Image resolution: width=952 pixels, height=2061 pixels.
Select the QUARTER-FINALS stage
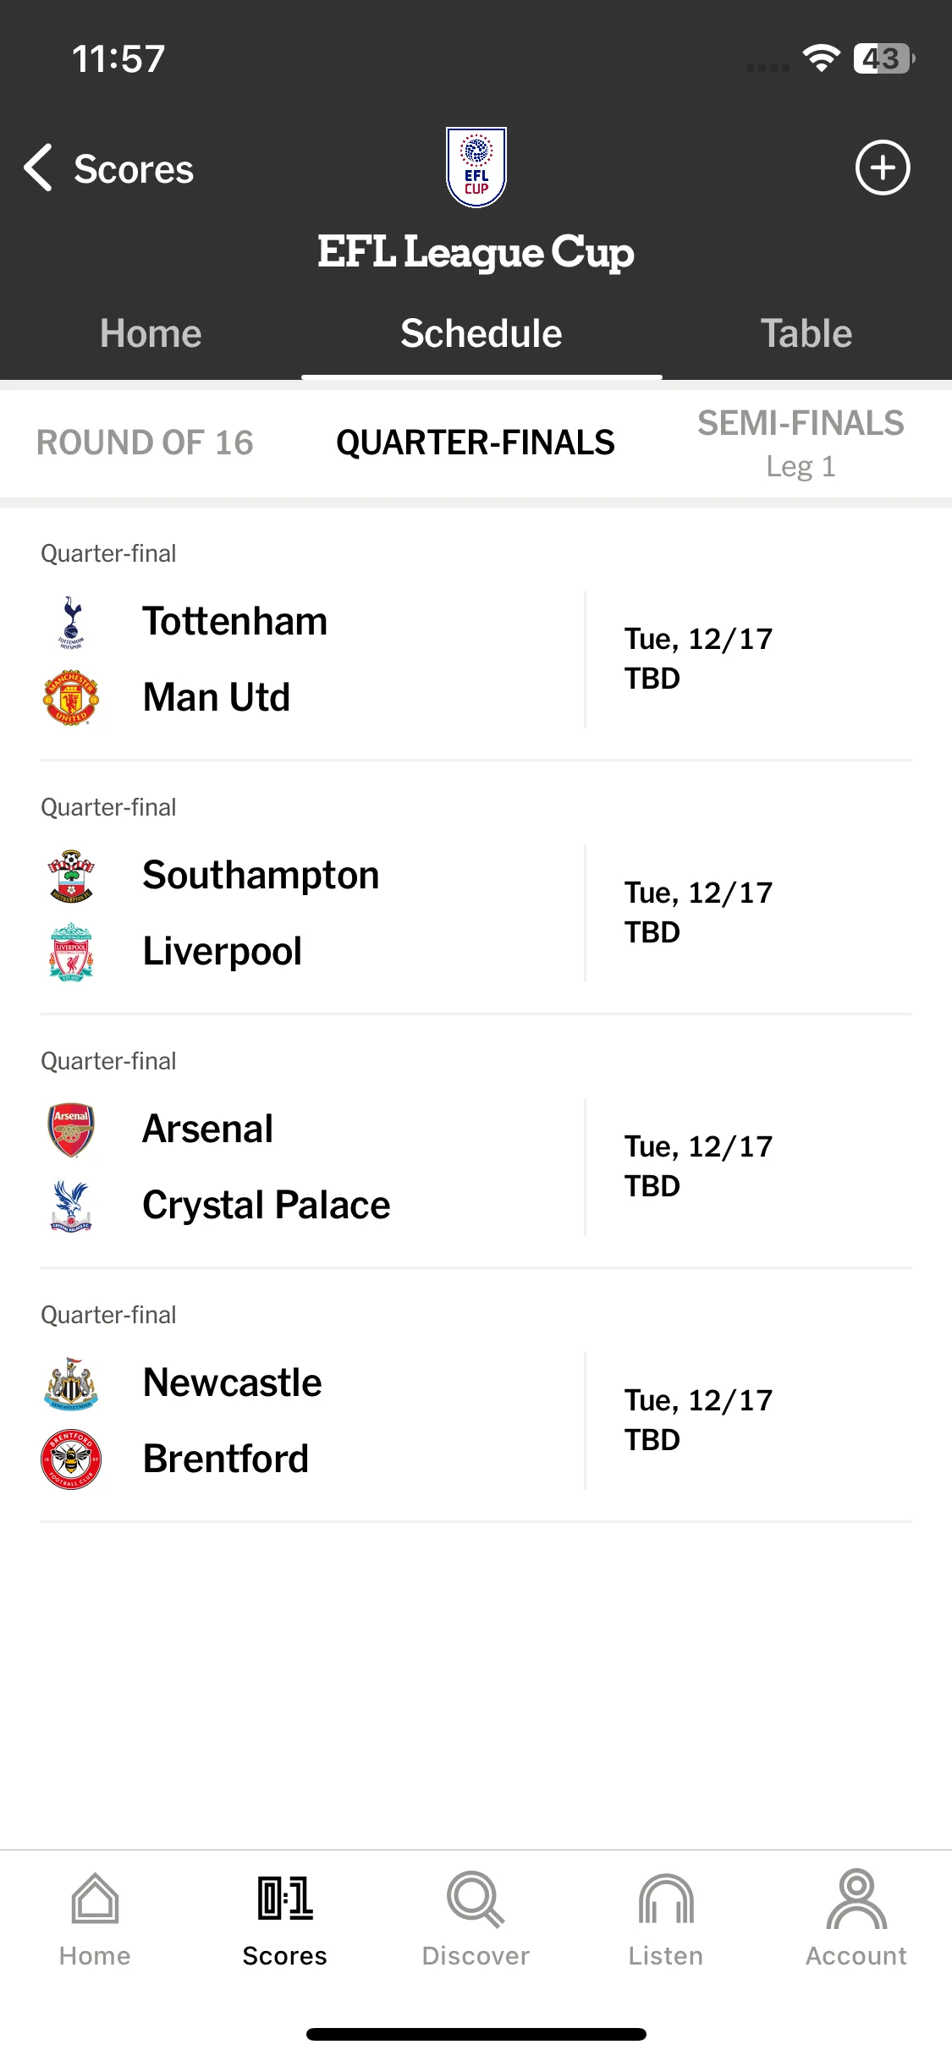tap(476, 442)
